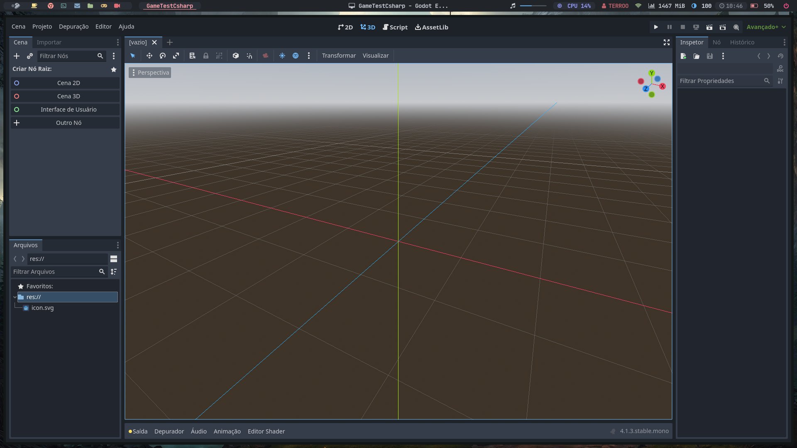Image resolution: width=797 pixels, height=448 pixels.
Task: Open the Saída output panel
Action: (138, 431)
